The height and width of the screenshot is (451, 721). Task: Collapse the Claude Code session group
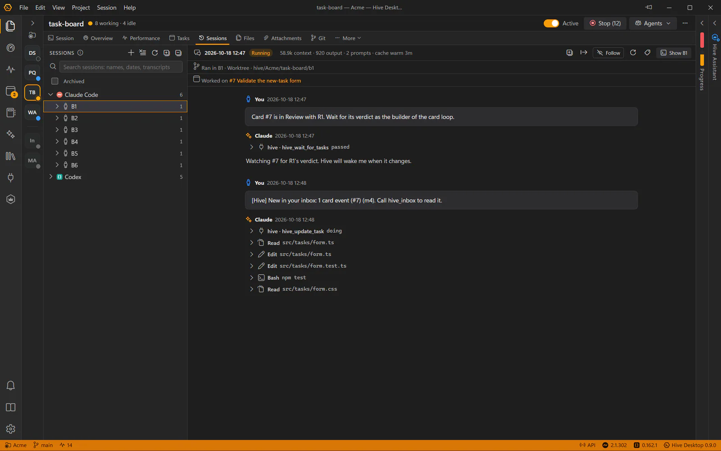[x=50, y=95]
